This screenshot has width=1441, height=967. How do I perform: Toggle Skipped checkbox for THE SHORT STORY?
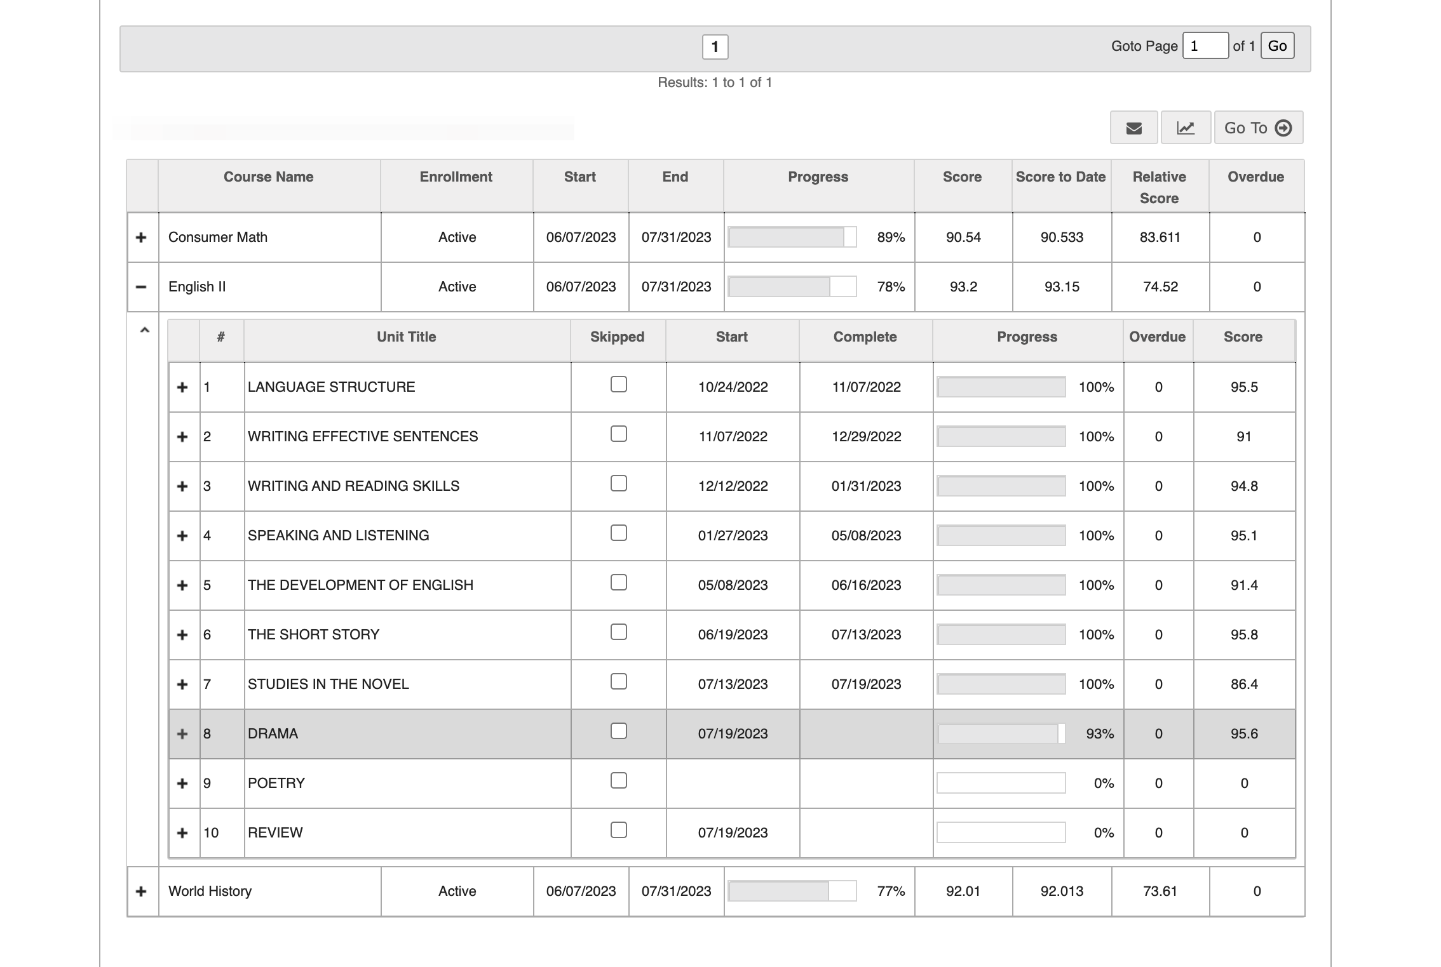(619, 632)
